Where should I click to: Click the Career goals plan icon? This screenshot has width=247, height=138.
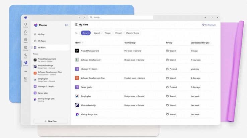(x=77, y=87)
